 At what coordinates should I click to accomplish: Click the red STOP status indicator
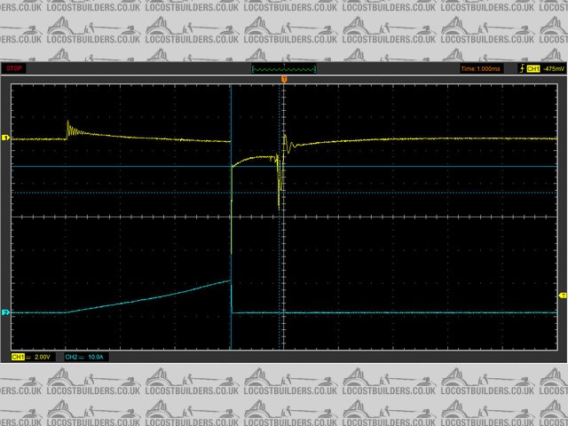click(x=14, y=68)
